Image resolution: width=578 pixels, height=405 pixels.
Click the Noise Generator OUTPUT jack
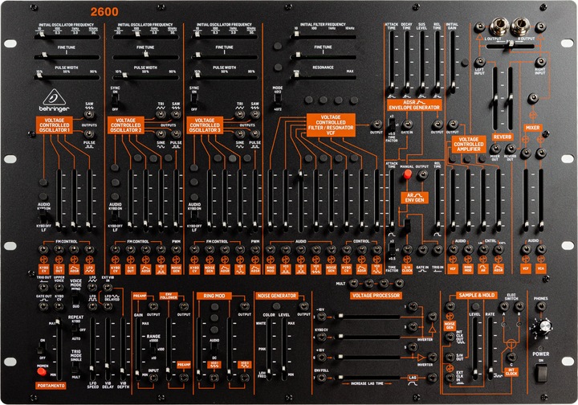304,306
